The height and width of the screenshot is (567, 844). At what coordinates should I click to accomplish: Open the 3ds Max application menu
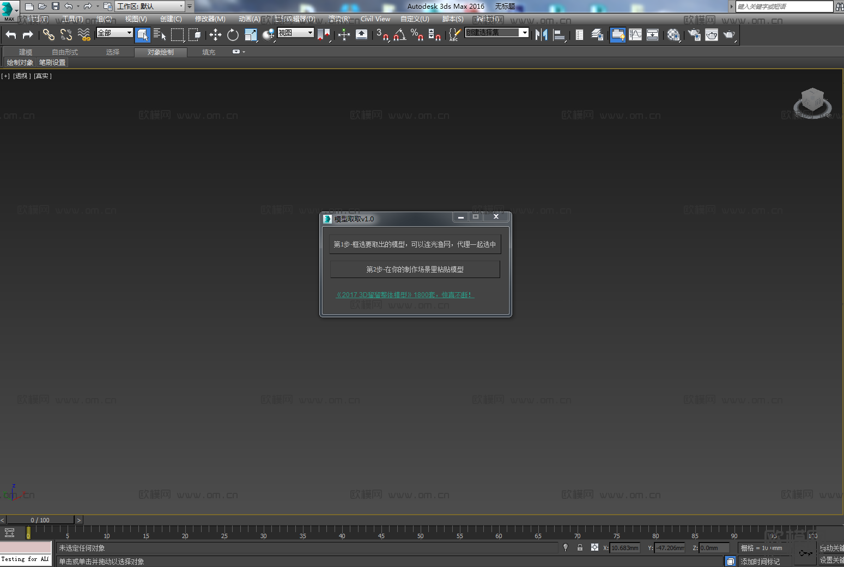9,10
